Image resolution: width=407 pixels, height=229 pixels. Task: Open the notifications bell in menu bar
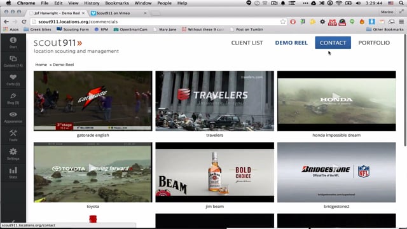pos(283,3)
